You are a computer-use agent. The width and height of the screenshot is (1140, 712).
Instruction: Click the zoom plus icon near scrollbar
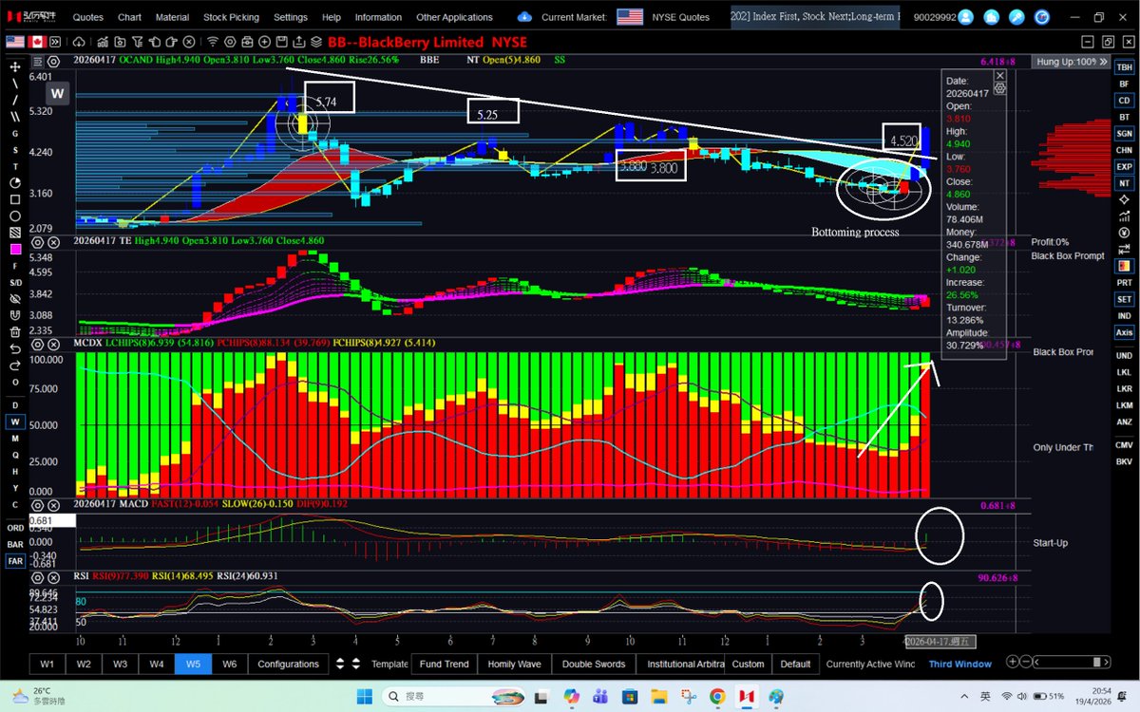[1013, 662]
